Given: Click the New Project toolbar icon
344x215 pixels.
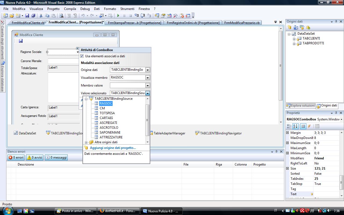Looking at the screenshot, I should [6, 16].
